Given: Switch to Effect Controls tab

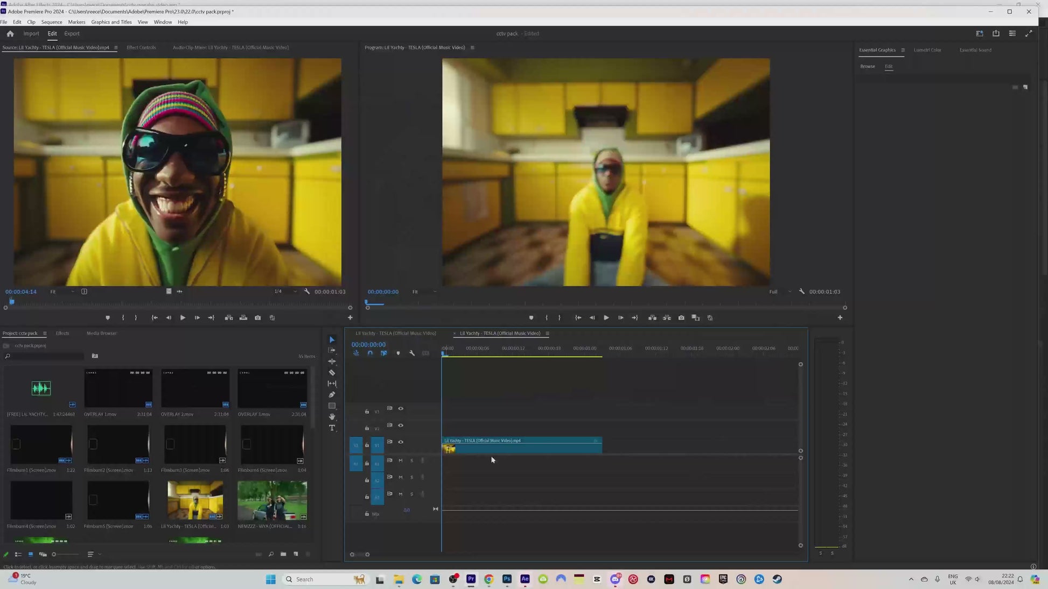Looking at the screenshot, I should (x=141, y=47).
